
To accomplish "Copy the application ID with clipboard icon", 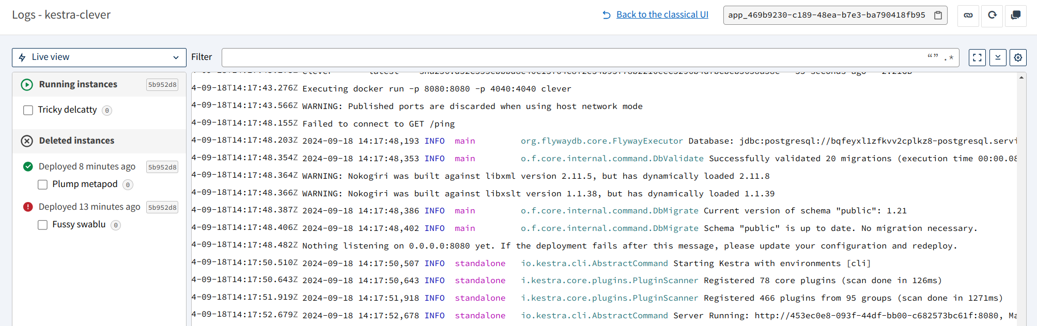I will coord(938,15).
